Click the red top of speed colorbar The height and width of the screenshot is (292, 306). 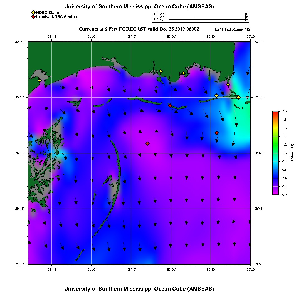click(275, 113)
